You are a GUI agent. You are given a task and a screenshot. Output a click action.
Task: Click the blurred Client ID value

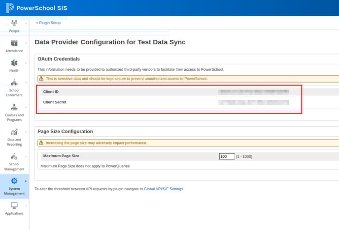[x=254, y=91]
